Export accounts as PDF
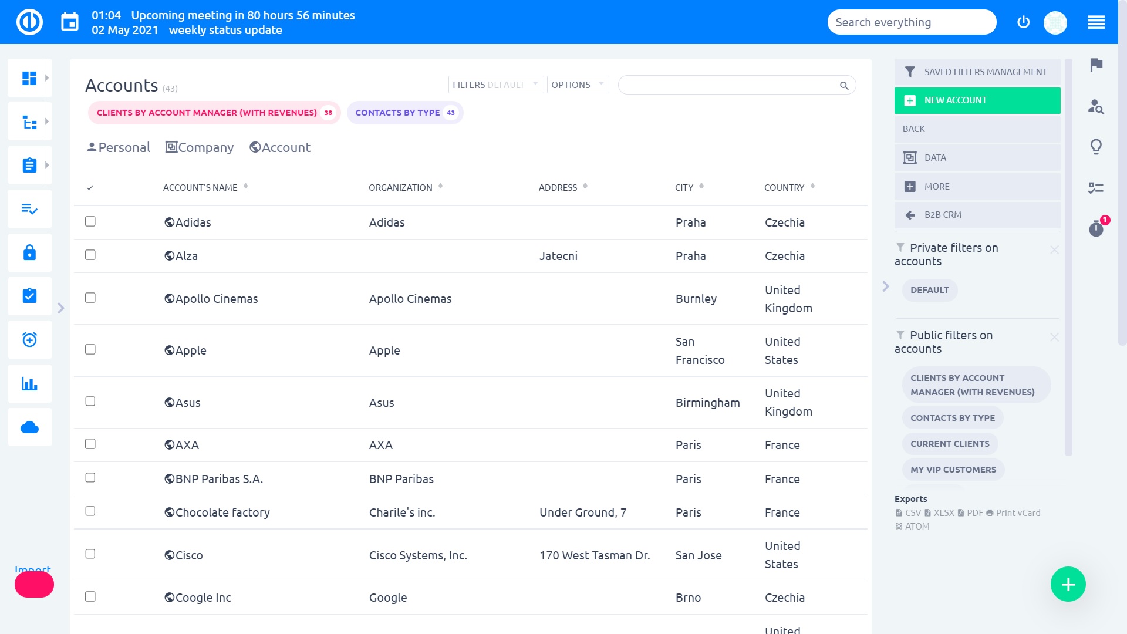 click(x=970, y=512)
